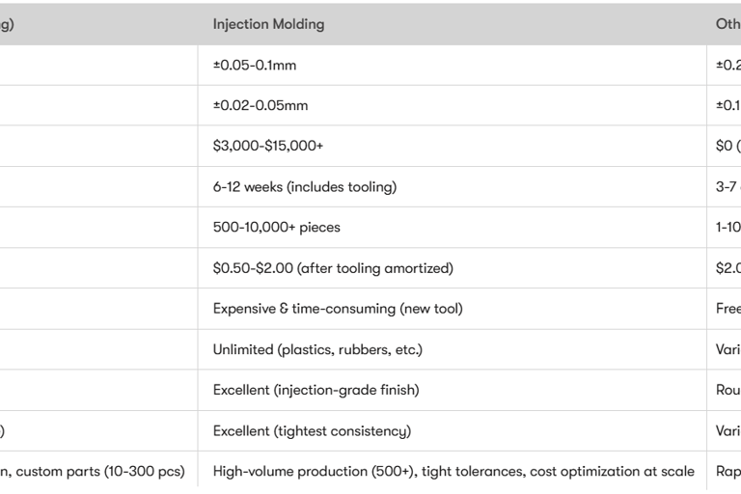
Task: Click the $0.50-$2.00 after tooling amortized cell
Action: (x=333, y=268)
